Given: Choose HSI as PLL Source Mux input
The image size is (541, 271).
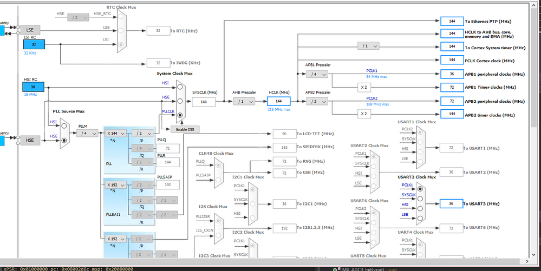Looking at the screenshot, I should click(x=64, y=126).
